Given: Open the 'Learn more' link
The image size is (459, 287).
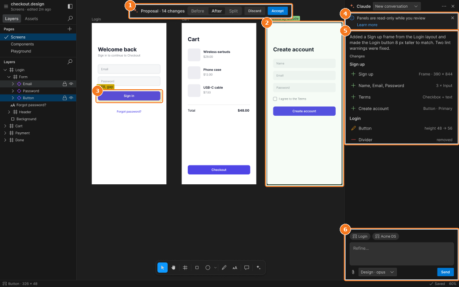Looking at the screenshot, I should pos(367,25).
